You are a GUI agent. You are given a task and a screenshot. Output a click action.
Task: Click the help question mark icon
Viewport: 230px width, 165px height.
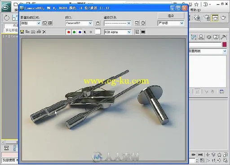pos(205,4)
